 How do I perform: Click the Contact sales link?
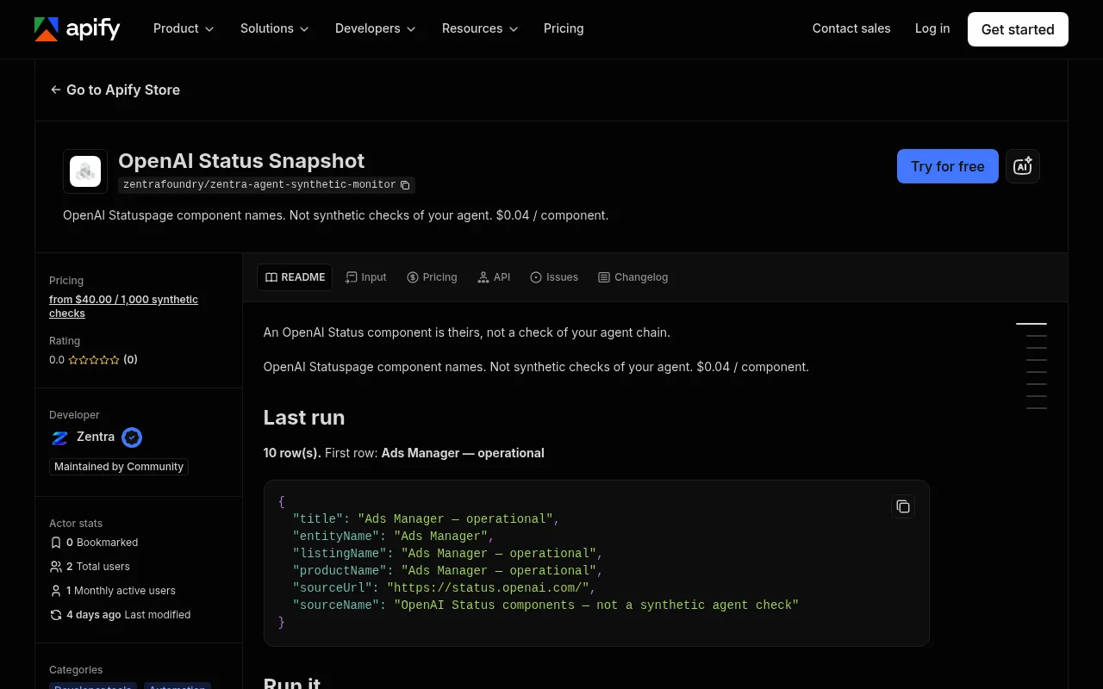851,28
